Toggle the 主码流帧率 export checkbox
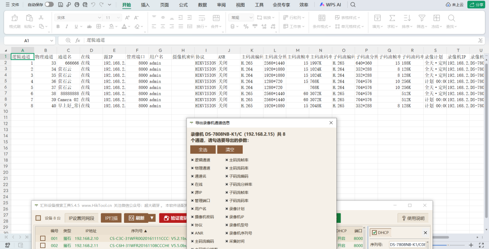Screen dimensions: 489x249 point(227,160)
